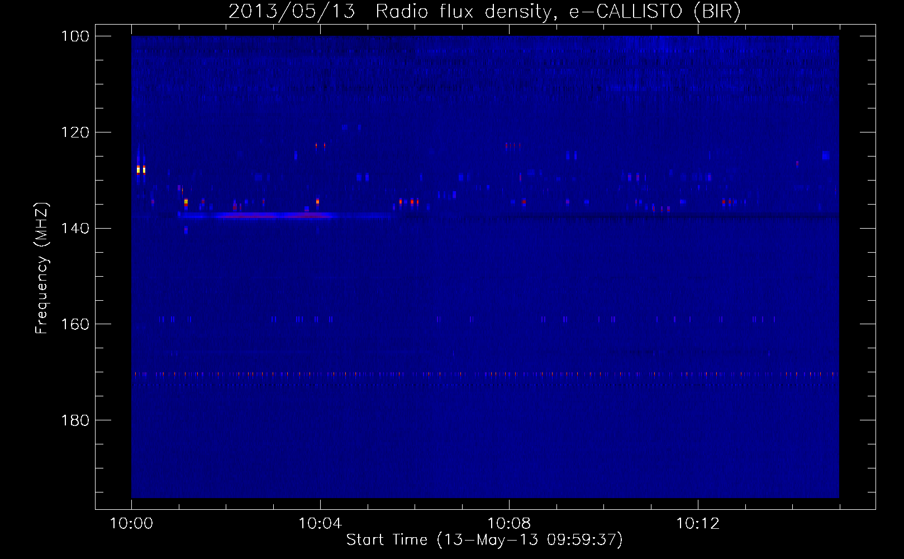The image size is (904, 559).
Task: Click the 'Start Time (13-May-13 09:59:37)' axis title
Action: (484, 540)
